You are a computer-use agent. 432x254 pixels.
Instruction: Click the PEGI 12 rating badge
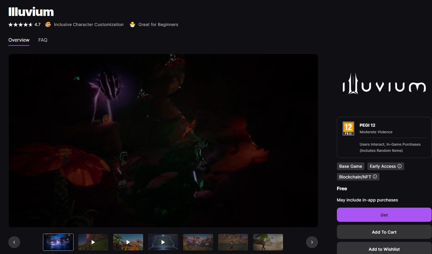coord(348,128)
